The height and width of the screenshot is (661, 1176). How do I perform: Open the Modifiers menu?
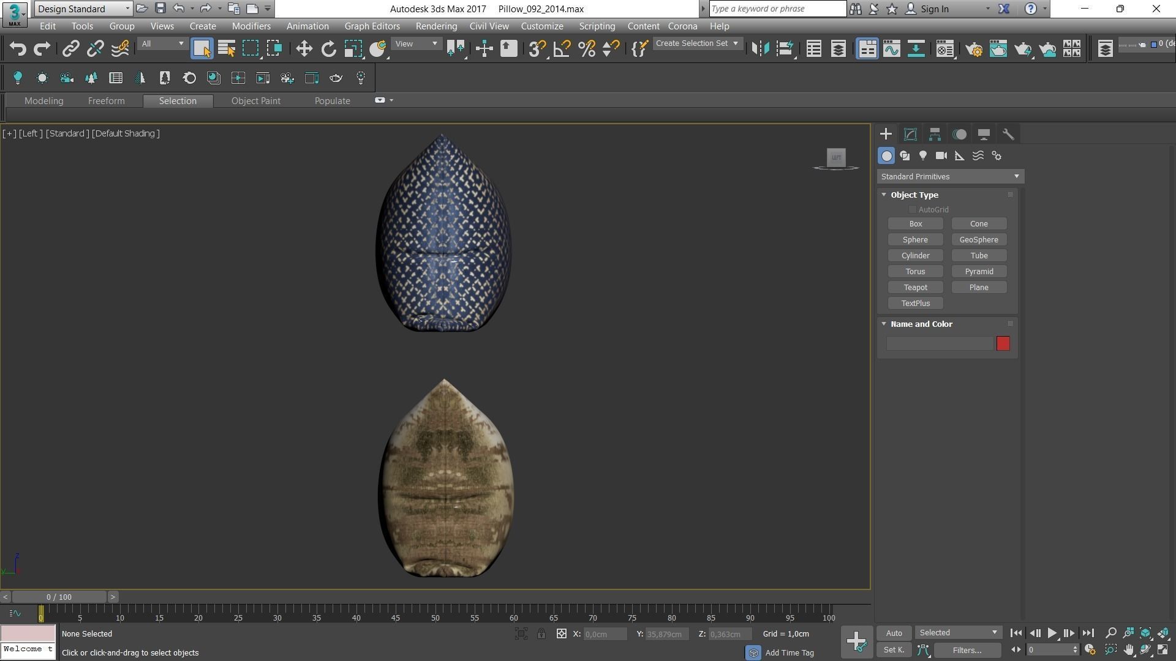[251, 26]
